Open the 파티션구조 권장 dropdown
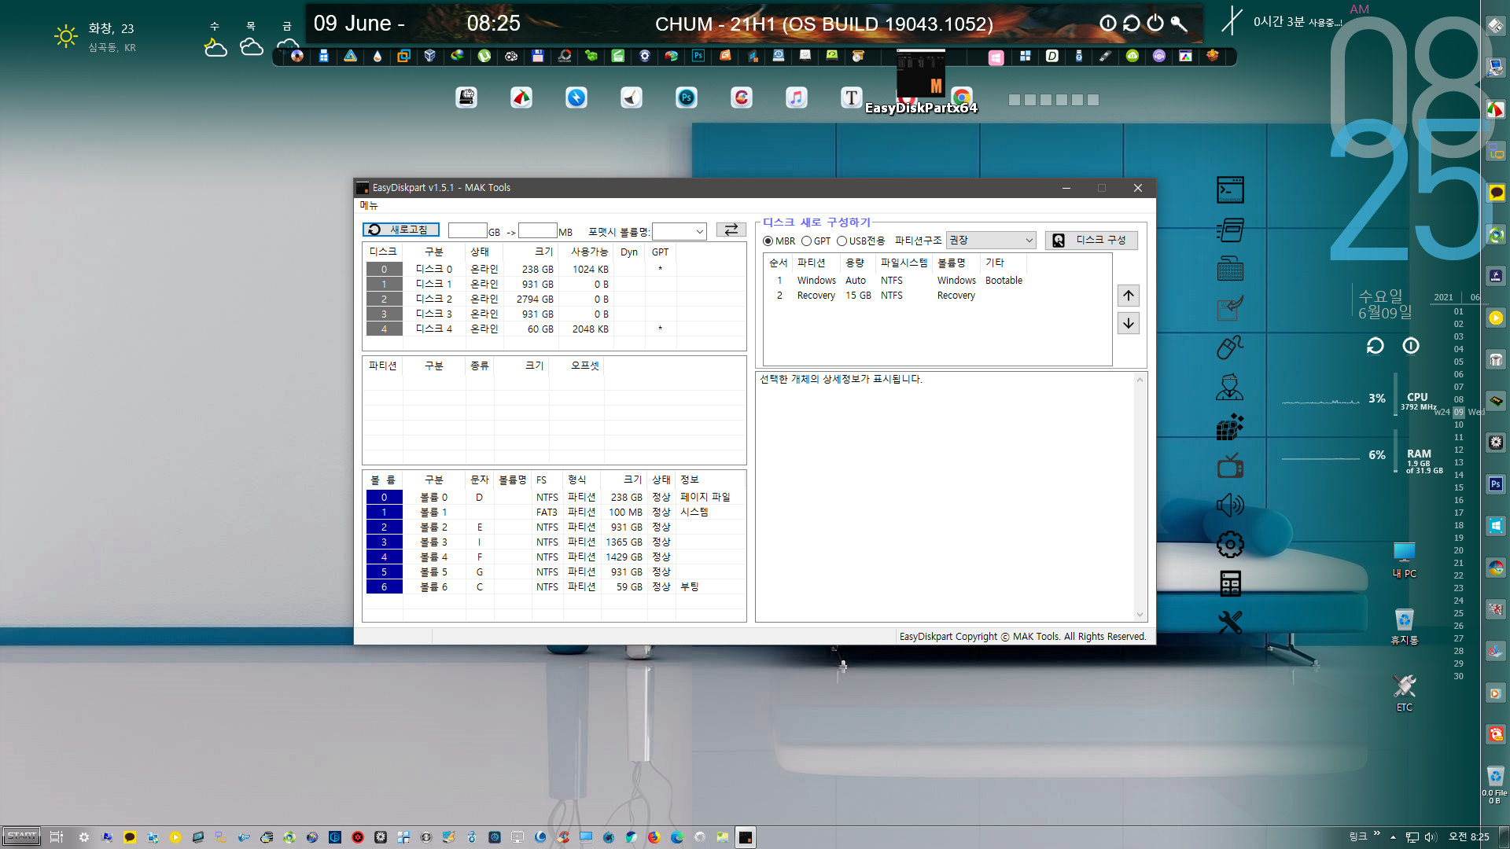1510x849 pixels. pos(990,241)
